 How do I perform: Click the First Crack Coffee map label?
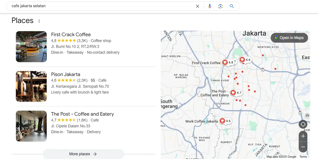click(x=206, y=63)
